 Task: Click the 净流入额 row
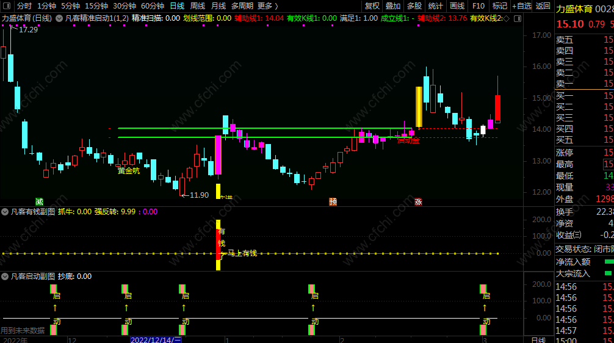click(584, 262)
